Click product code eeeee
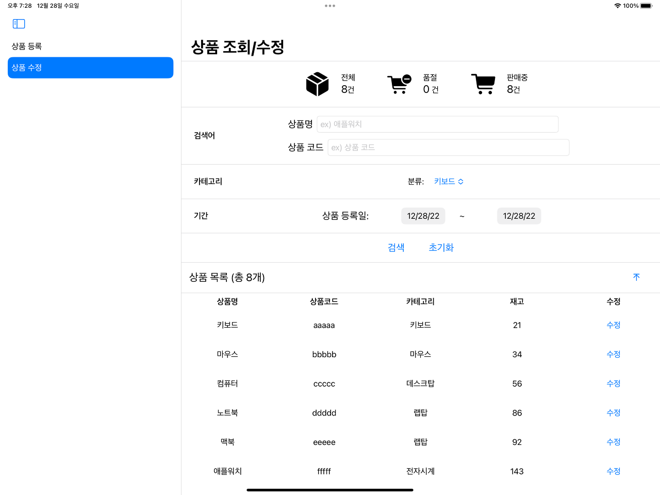Screen dimensions: 660x495 click(x=324, y=442)
